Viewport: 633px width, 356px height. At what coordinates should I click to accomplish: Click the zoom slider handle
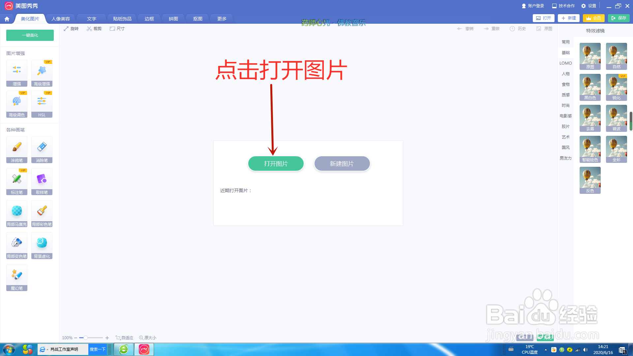click(x=85, y=338)
